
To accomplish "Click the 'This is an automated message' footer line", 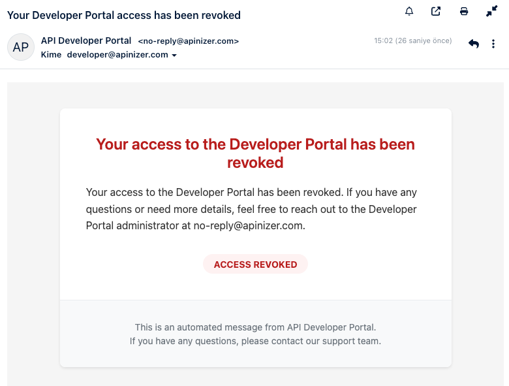I will [255, 327].
